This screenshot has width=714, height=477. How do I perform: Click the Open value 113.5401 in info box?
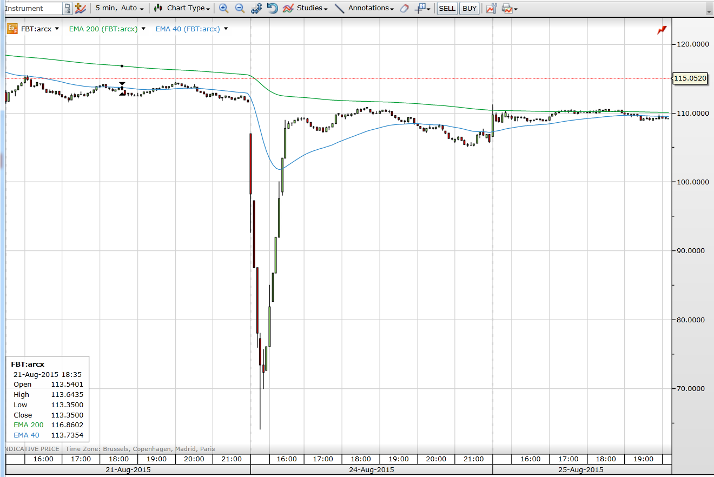tap(68, 384)
